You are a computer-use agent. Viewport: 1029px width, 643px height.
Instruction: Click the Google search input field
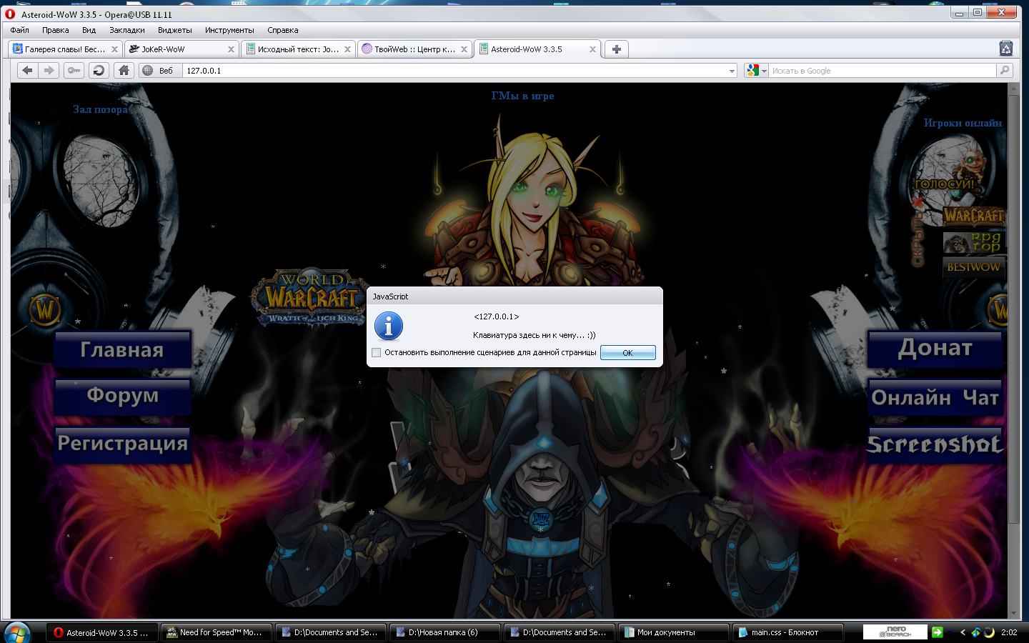[x=883, y=71]
